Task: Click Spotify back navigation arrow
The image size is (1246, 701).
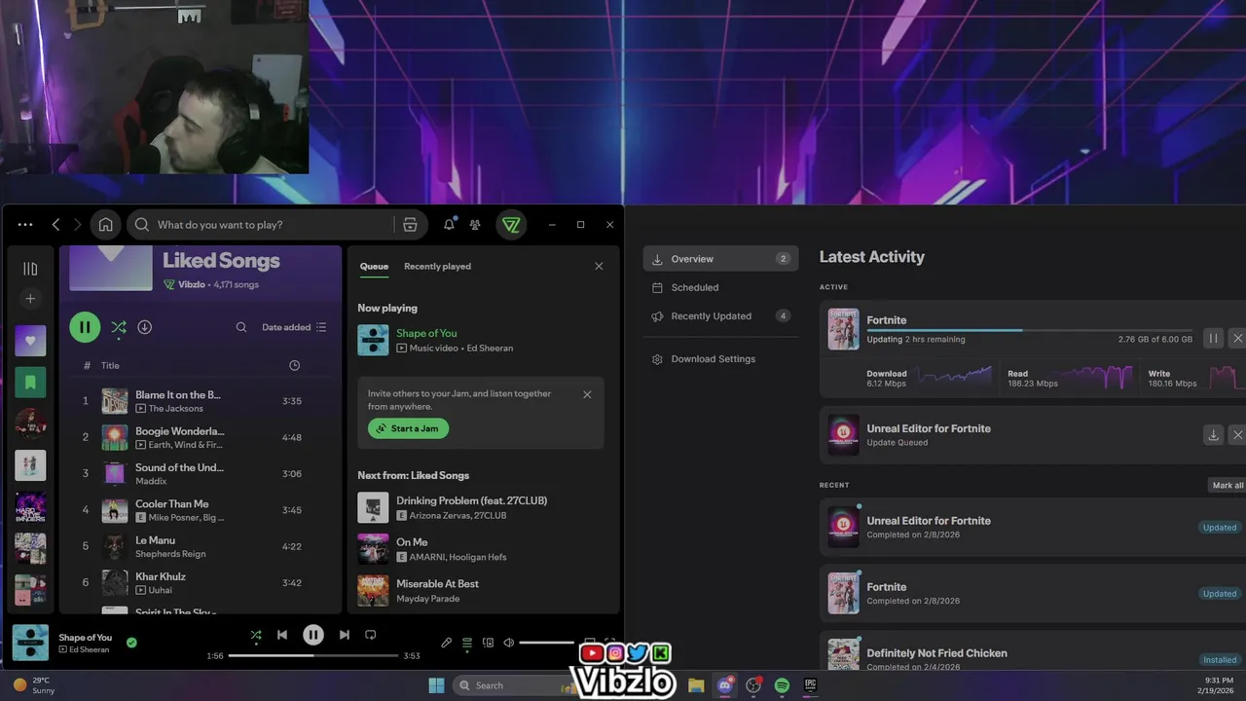Action: point(55,225)
